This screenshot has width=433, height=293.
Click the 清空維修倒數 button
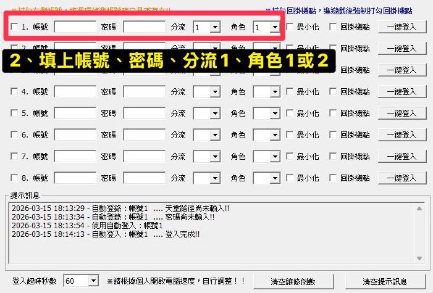(293, 281)
